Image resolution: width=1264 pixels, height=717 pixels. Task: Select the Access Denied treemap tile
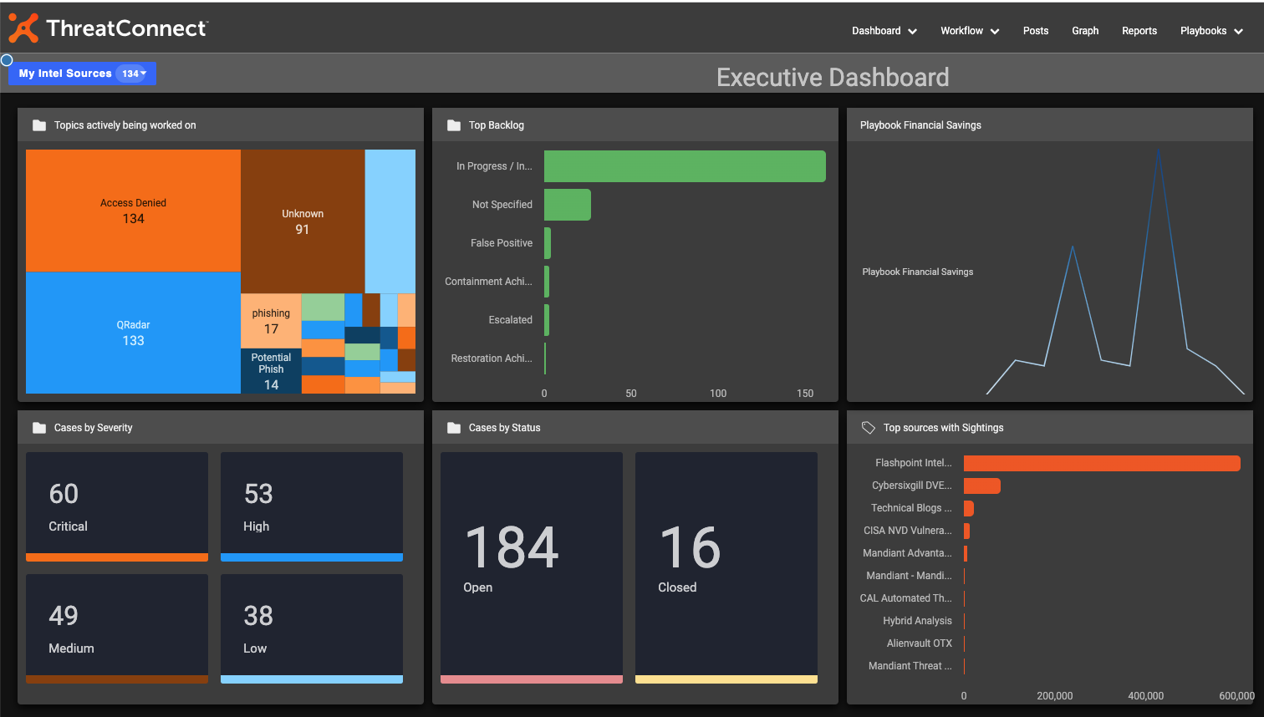coord(133,211)
